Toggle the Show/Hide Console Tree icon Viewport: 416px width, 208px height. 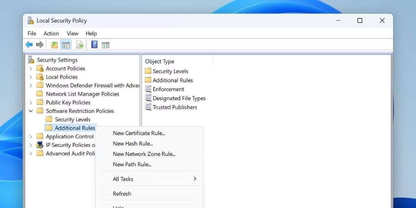[66, 44]
